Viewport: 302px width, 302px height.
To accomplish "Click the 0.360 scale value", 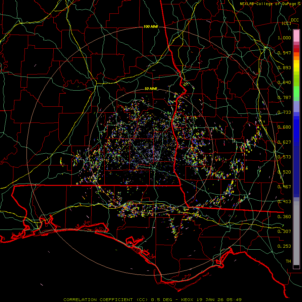I will pyautogui.click(x=284, y=217).
